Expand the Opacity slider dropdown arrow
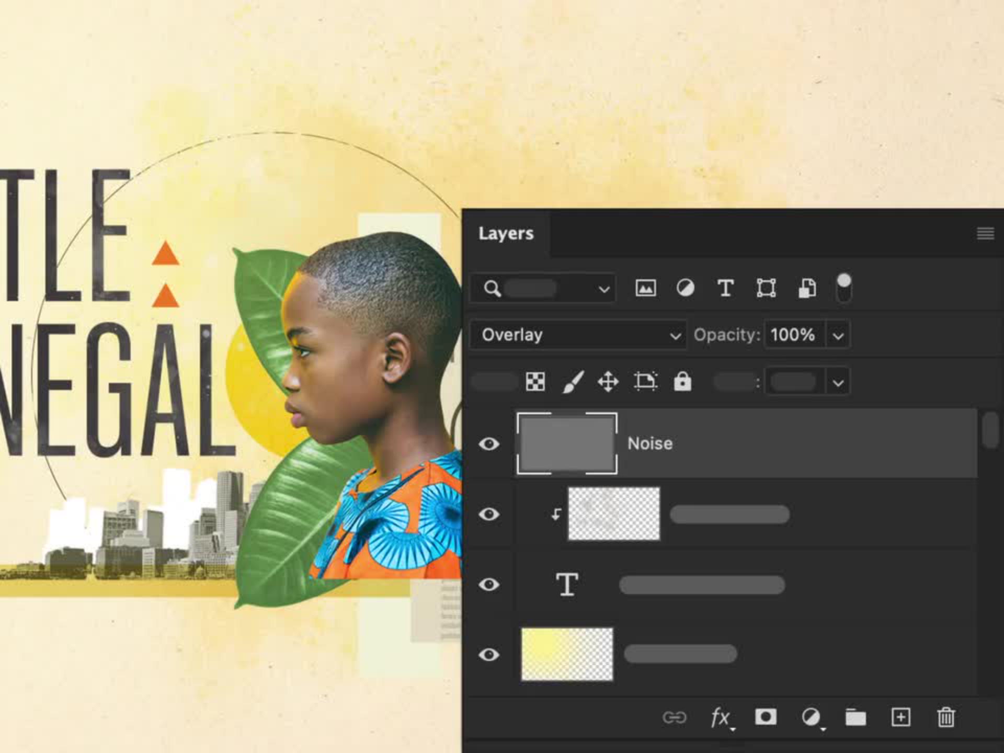This screenshot has width=1004, height=753. pos(838,335)
